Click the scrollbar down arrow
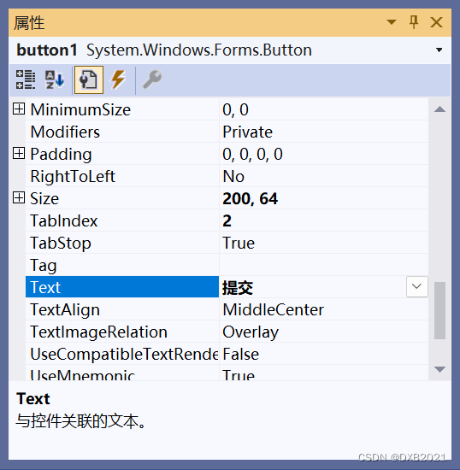Image resolution: width=460 pixels, height=470 pixels. (x=439, y=369)
